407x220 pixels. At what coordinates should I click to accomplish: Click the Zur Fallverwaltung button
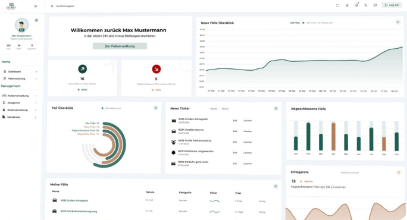[120, 46]
